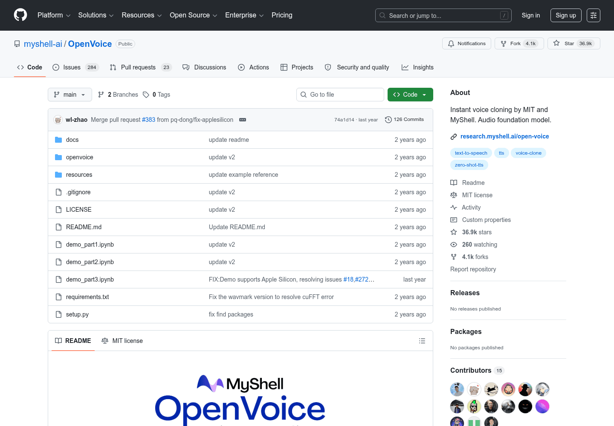Image resolution: width=614 pixels, height=426 pixels.
Task: Click the commits history clock icon
Action: (388, 120)
